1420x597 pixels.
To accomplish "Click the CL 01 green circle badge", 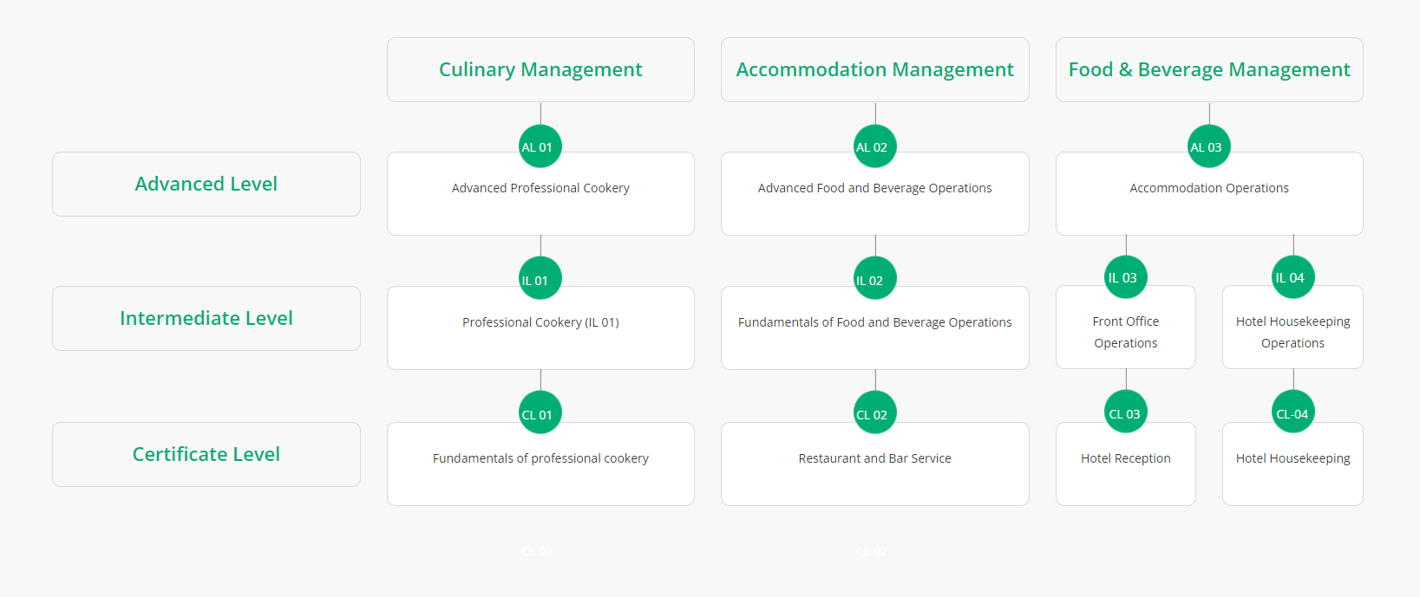I will [x=540, y=413].
